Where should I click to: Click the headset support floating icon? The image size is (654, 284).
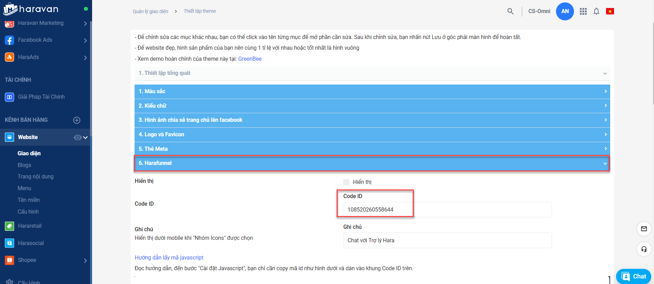(x=644, y=249)
